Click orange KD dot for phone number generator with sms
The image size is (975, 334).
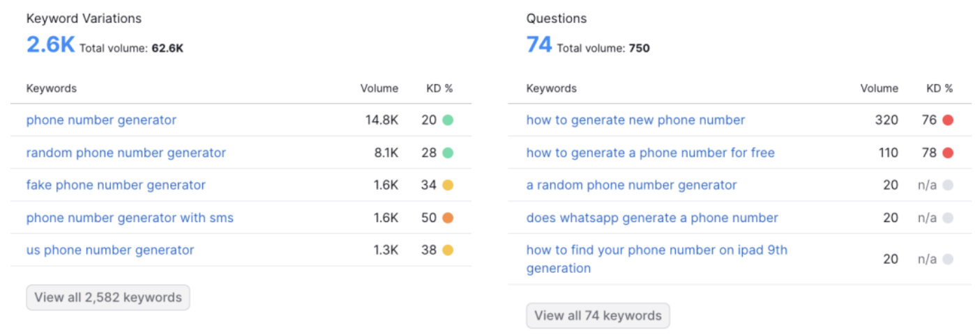pos(448,218)
